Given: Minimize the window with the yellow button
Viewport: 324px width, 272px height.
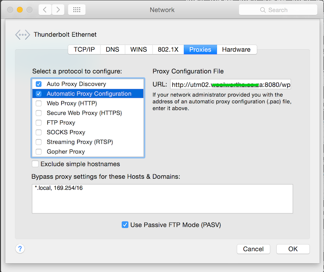Looking at the screenshot, I should 20,10.
